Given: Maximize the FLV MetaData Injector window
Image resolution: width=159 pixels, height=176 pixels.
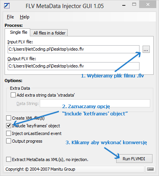Looking at the screenshot, I should 134,5.
